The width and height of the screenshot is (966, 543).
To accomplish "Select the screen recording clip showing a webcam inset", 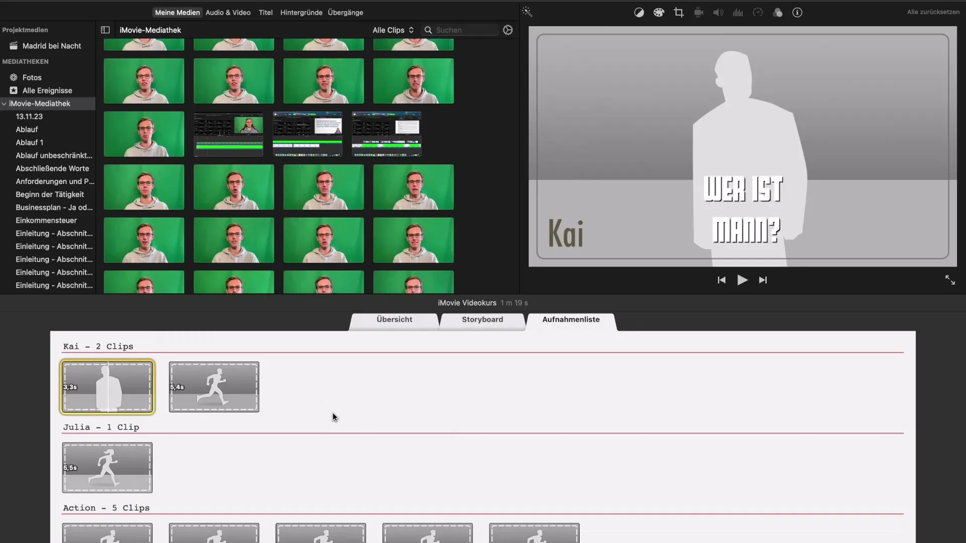I will [228, 134].
